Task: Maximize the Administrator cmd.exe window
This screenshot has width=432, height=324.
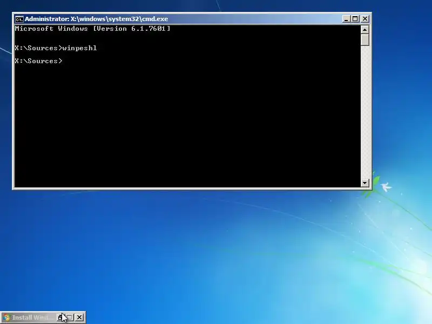Action: (355, 19)
